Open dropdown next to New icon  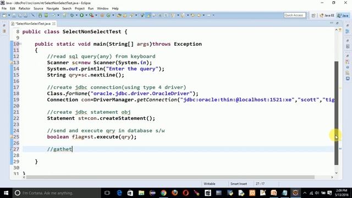pos(9,15)
